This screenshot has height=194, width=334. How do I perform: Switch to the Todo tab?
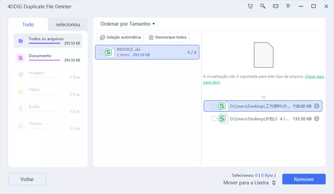coord(28,24)
